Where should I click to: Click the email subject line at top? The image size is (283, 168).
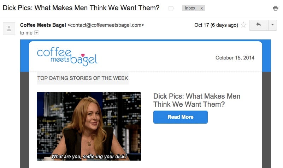pyautogui.click(x=81, y=8)
